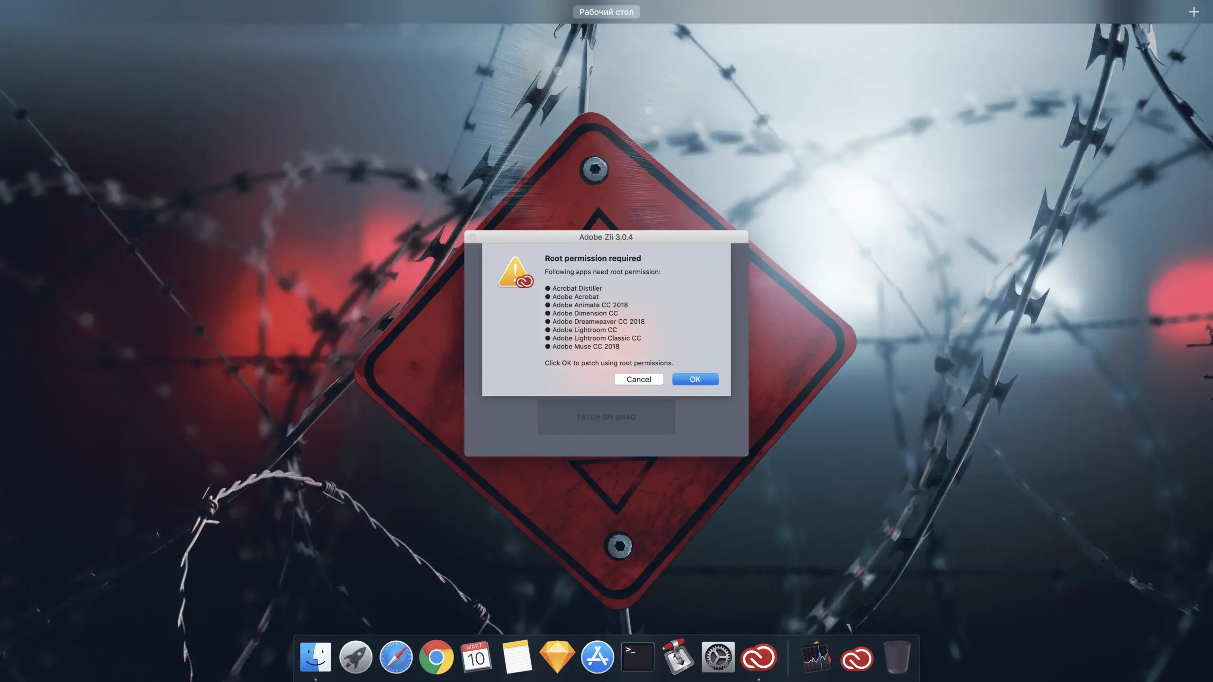1213x682 pixels.
Task: Click OK to patch with root permissions
Action: point(695,379)
